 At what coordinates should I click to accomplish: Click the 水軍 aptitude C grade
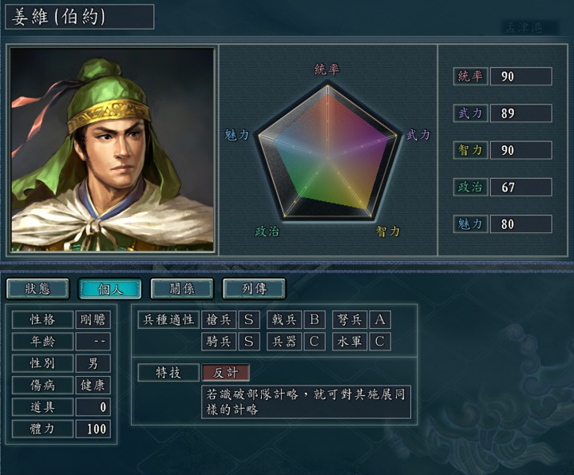point(380,341)
